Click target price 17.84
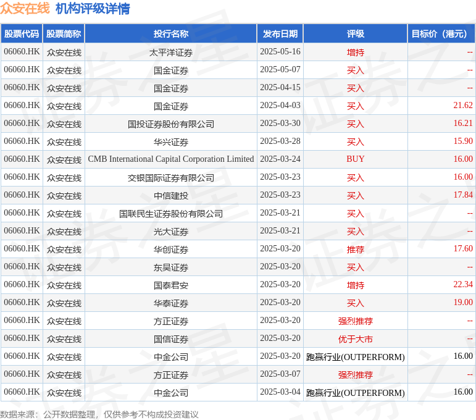Screen dimensions: 476x420 (463, 195)
